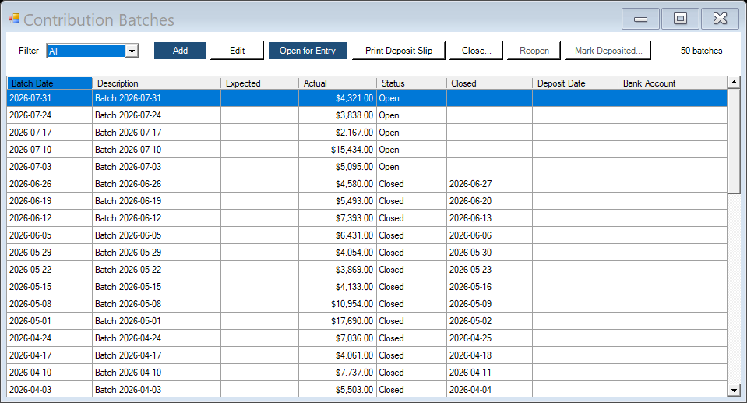The height and width of the screenshot is (403, 747).
Task: Click scrollbar down arrow
Action: [x=734, y=390]
